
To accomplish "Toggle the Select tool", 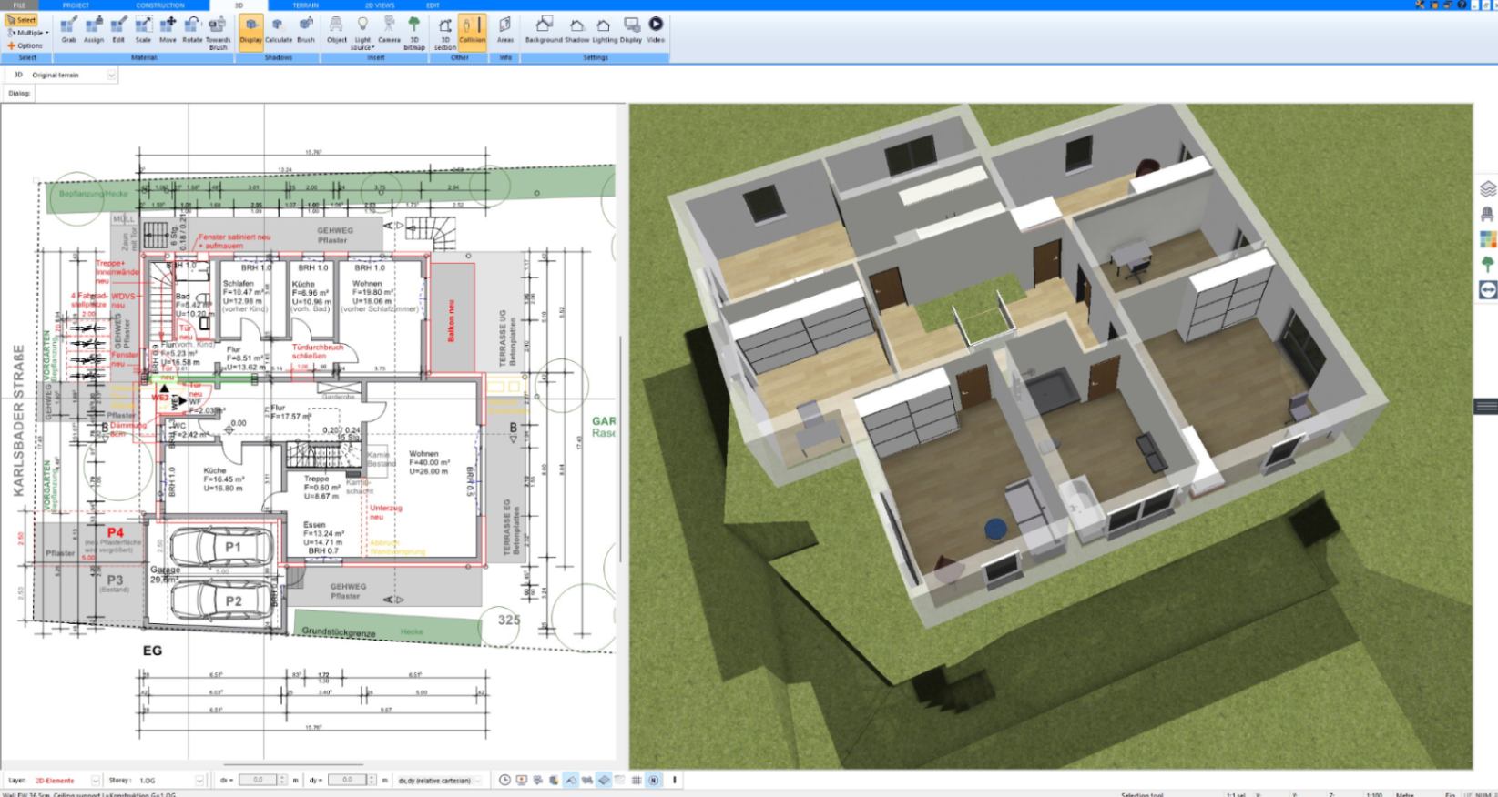I will point(22,20).
